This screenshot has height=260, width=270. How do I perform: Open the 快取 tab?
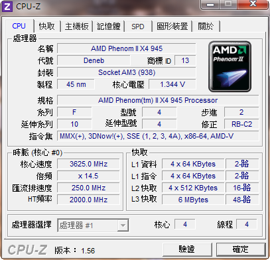click(47, 27)
